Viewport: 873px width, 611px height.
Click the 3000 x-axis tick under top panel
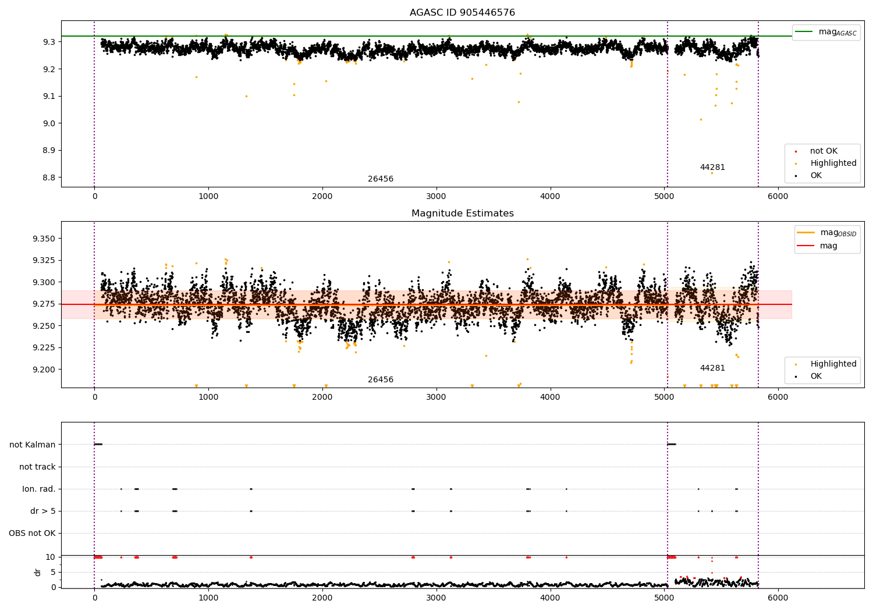436,197
